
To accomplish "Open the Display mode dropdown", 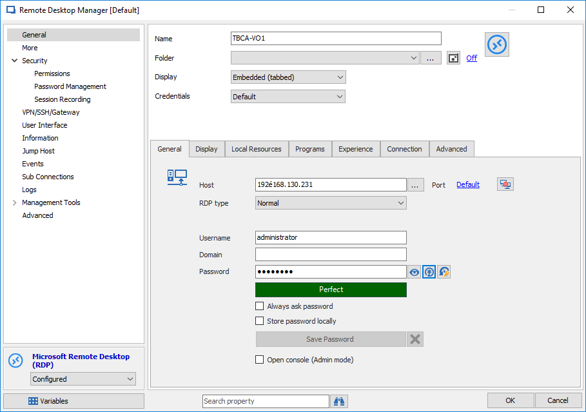I will click(288, 77).
